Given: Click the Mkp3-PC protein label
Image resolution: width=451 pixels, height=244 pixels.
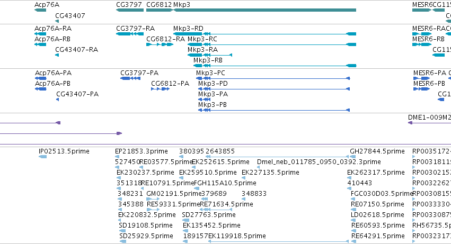Looking at the screenshot, I should (x=210, y=73).
